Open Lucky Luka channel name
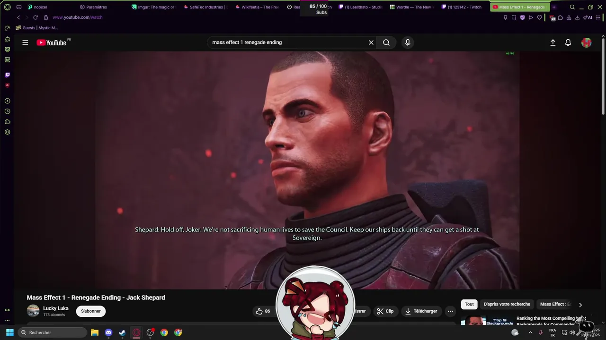The width and height of the screenshot is (606, 340). point(56,308)
